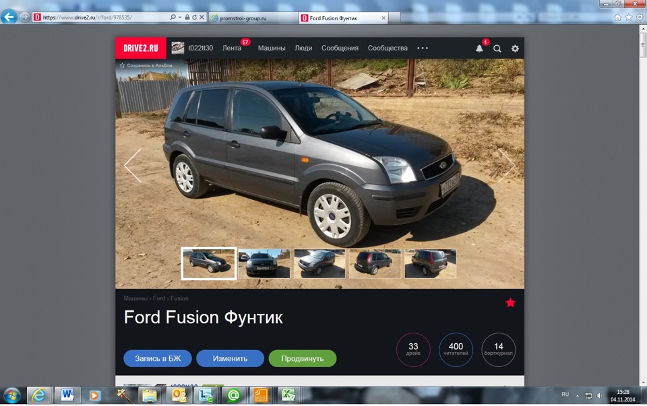Open the Сообщения menu item
This screenshot has height=406, width=647.
340,48
